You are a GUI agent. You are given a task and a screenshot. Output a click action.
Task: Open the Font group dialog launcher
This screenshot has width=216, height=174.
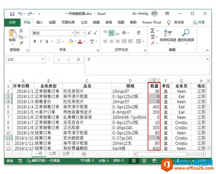[98, 50]
